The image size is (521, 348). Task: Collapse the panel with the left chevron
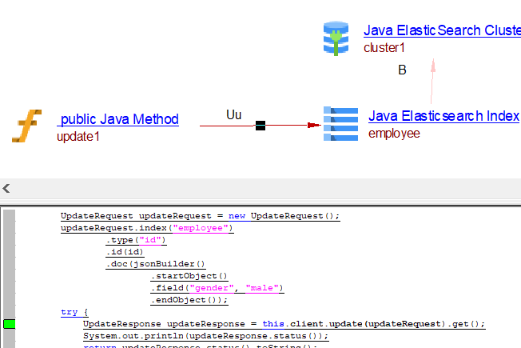[6, 188]
